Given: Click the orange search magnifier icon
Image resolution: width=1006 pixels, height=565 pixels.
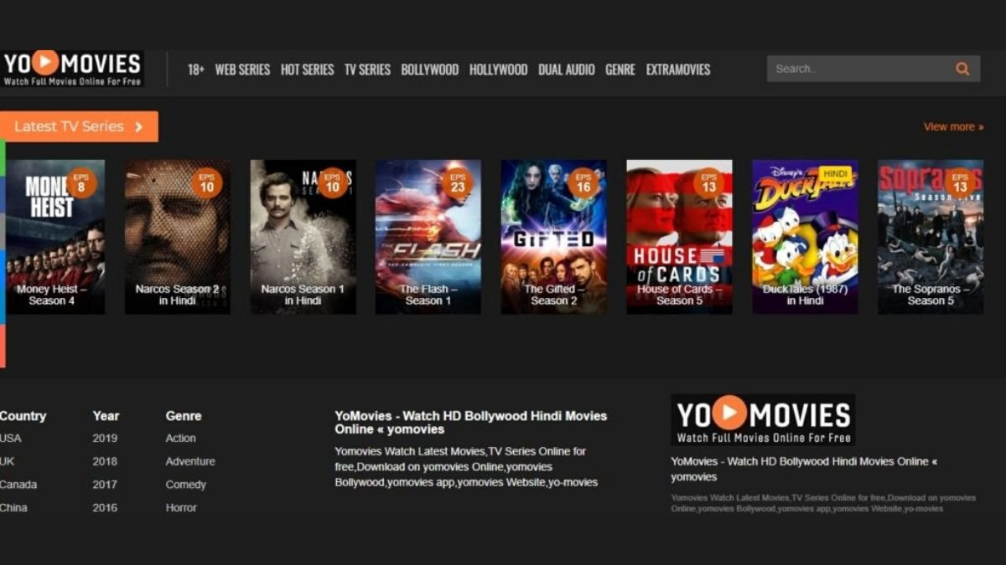Looking at the screenshot, I should (x=962, y=69).
